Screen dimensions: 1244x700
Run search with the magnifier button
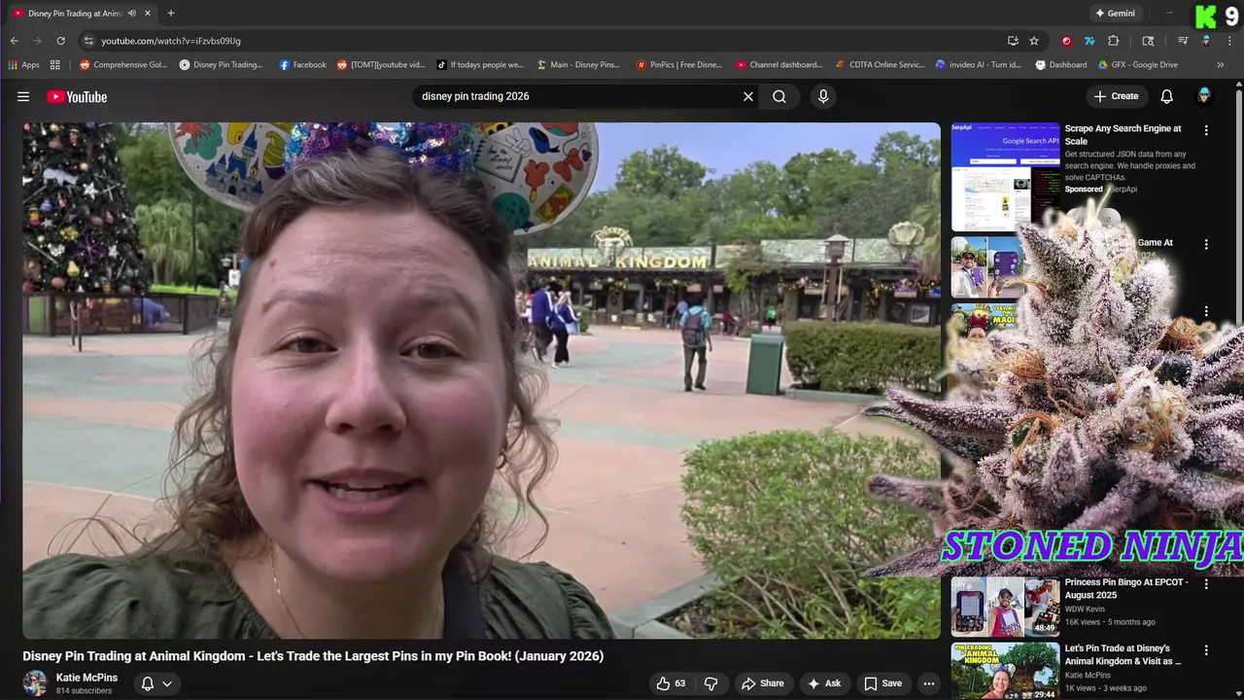coord(779,96)
